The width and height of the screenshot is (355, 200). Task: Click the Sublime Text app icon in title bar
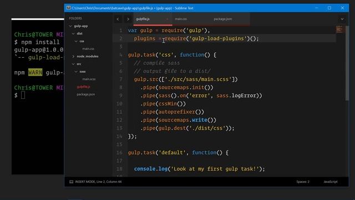click(68, 8)
